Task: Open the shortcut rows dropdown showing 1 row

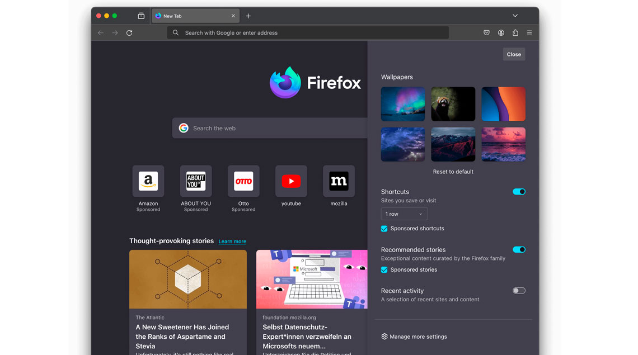Action: coord(404,214)
